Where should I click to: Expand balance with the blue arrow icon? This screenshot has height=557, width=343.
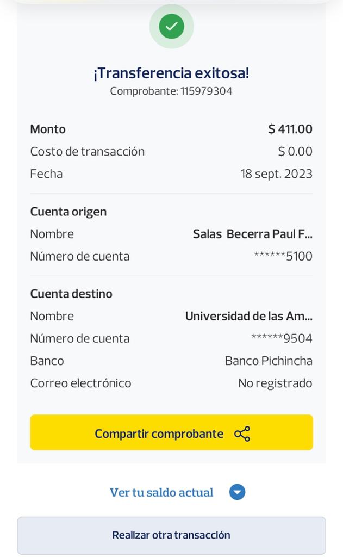coord(237,492)
